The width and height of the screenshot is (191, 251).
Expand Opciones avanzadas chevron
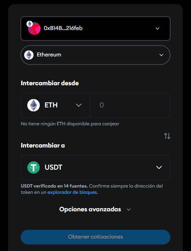point(129,209)
